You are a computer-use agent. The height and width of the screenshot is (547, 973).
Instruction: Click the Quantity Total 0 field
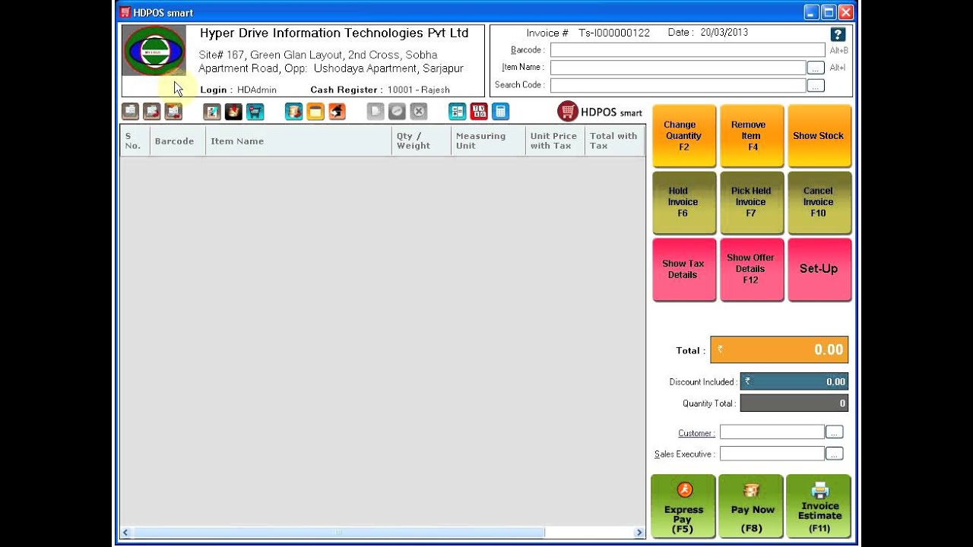tap(794, 403)
